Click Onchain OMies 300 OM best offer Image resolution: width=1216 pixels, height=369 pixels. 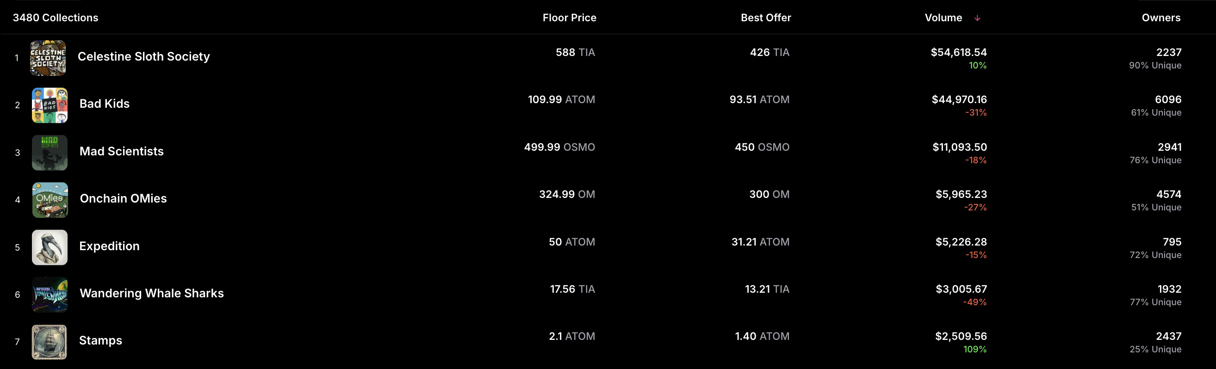[769, 194]
